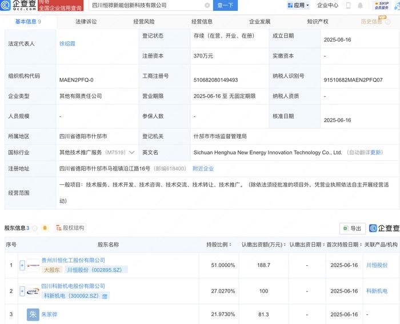Click the 朱 avatar icon for 朱家骅
Screen dimensions: 400x324
pos(33,314)
